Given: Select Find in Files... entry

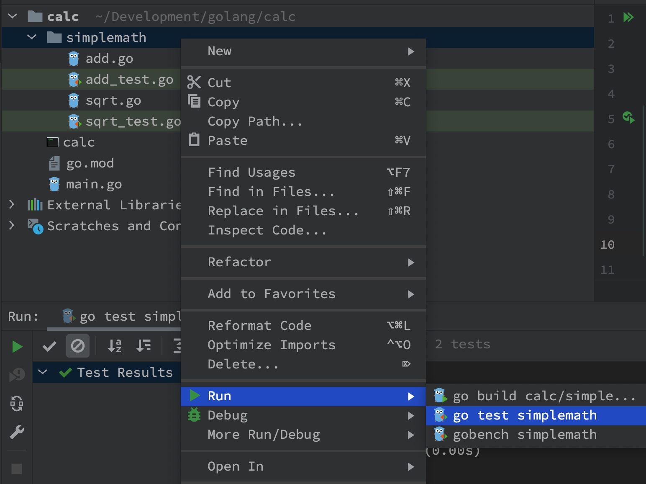Looking at the screenshot, I should (303, 191).
